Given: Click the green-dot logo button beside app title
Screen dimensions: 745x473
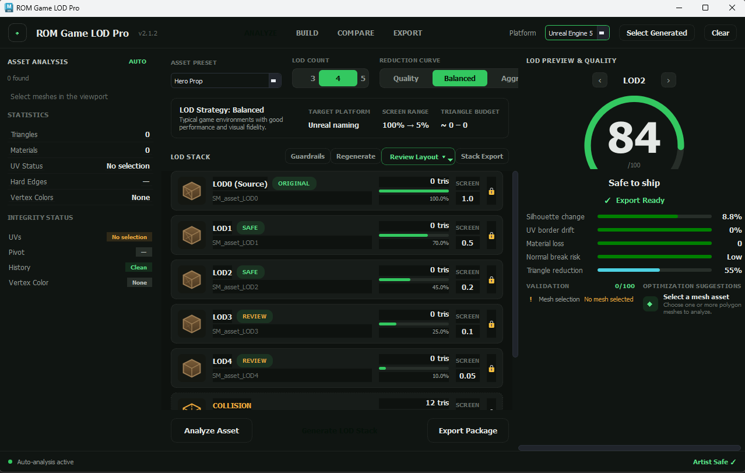Looking at the screenshot, I should point(17,33).
